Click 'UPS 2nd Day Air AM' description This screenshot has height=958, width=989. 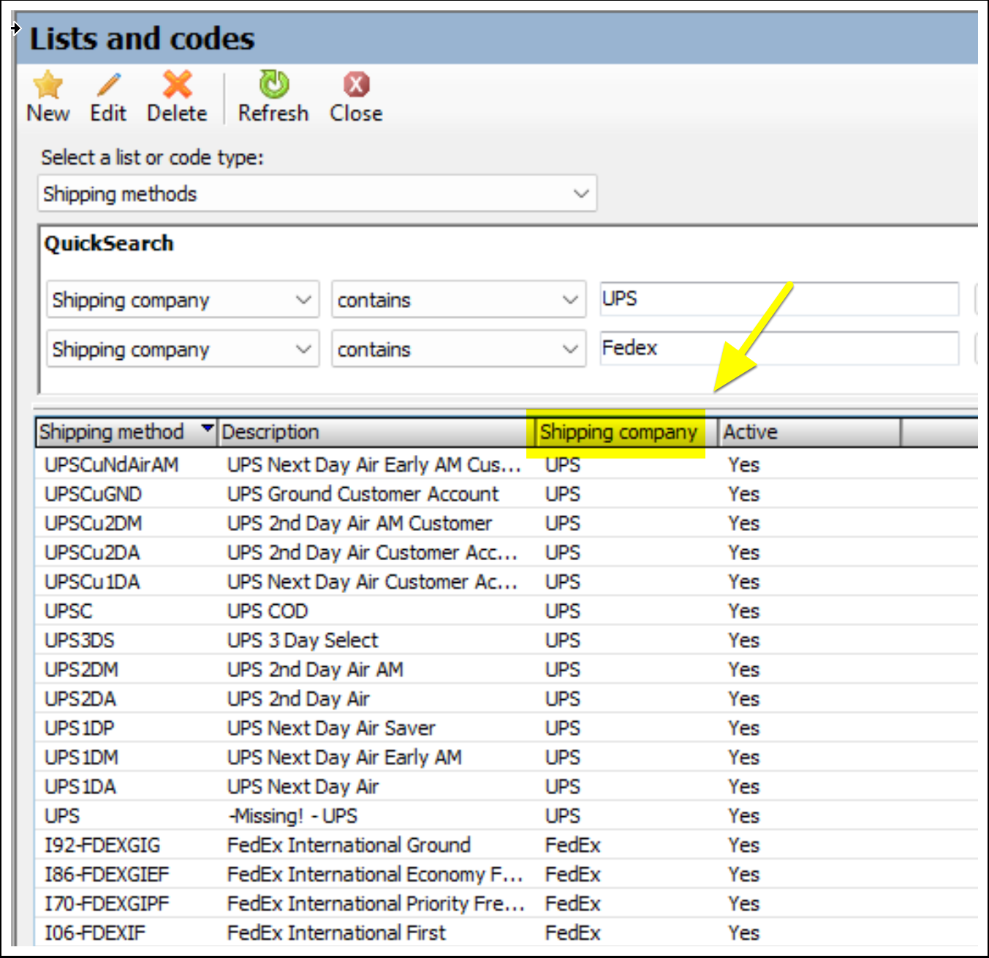point(315,670)
